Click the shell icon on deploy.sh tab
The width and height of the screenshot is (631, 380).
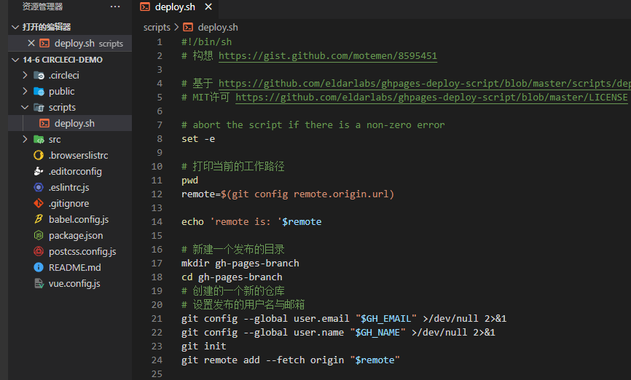(x=145, y=7)
